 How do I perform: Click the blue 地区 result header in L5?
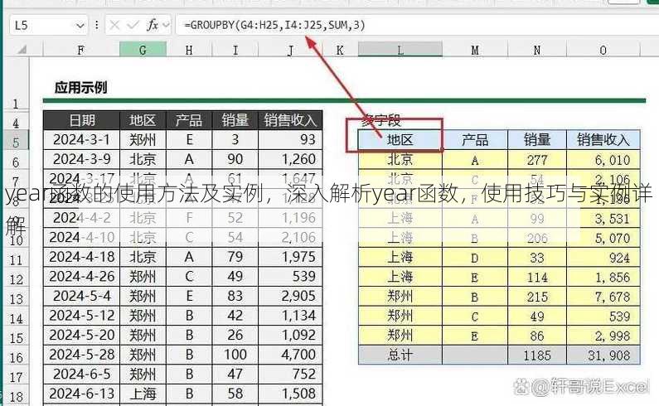click(400, 139)
